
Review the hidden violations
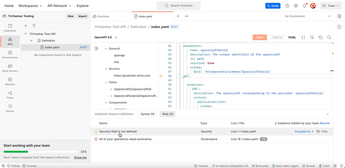click(x=325, y=123)
